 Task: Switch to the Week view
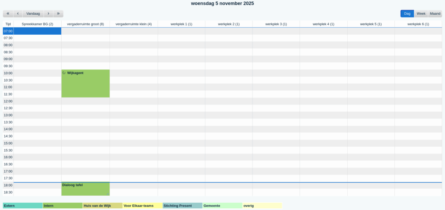pos(421,13)
